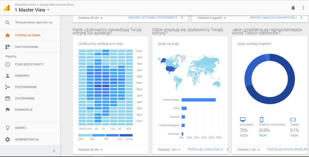The width and height of the screenshot is (309, 157).
Task: Click the India bar in chart
Action: (184, 108)
